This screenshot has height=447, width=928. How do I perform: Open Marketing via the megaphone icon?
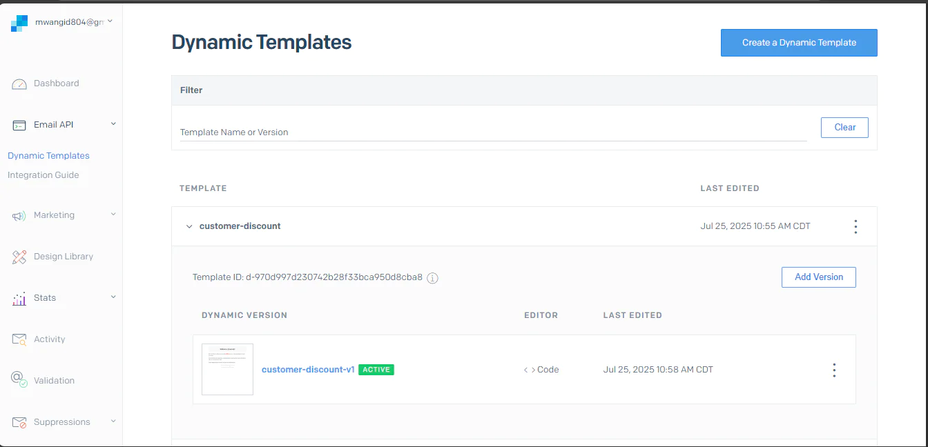pyautogui.click(x=17, y=215)
